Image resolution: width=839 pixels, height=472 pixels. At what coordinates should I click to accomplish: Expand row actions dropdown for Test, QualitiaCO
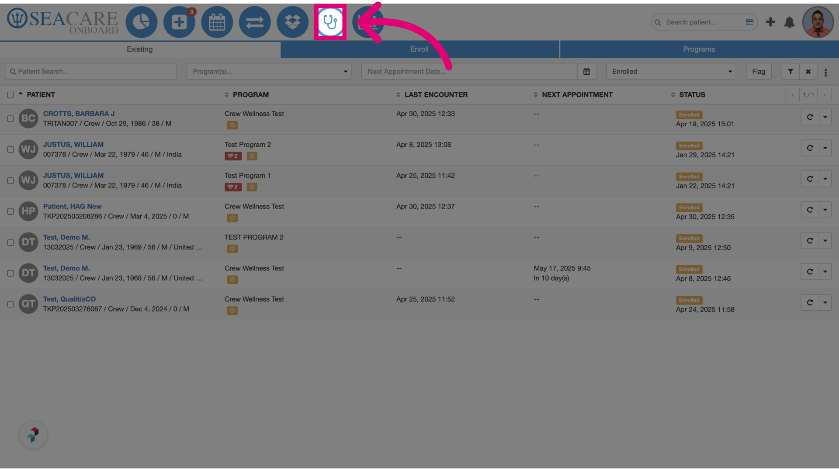point(825,302)
